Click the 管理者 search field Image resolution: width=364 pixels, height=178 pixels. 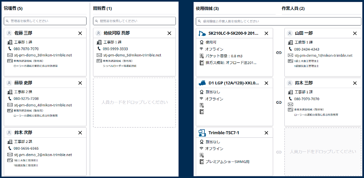coord(45,21)
